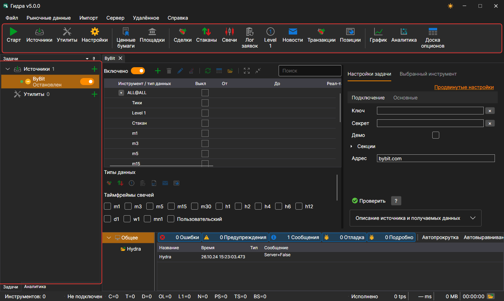Switch to the Основные settings tab
Image resolution: width=504 pixels, height=301 pixels.
(405, 98)
